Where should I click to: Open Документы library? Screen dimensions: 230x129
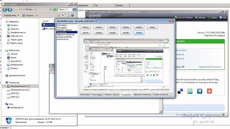14,61
